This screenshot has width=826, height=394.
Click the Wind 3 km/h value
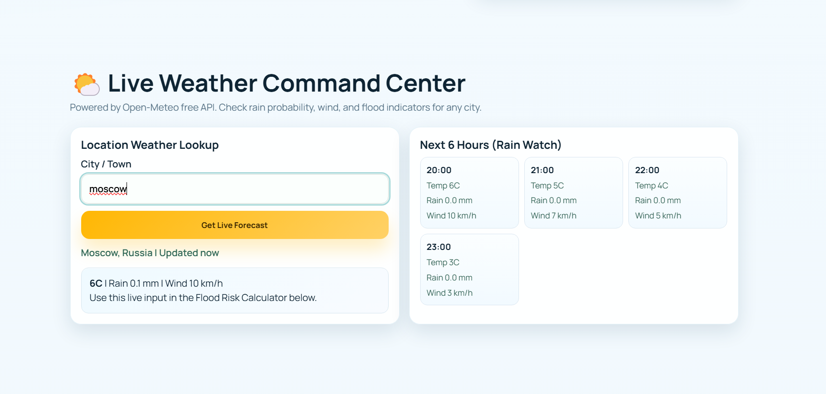coord(450,293)
